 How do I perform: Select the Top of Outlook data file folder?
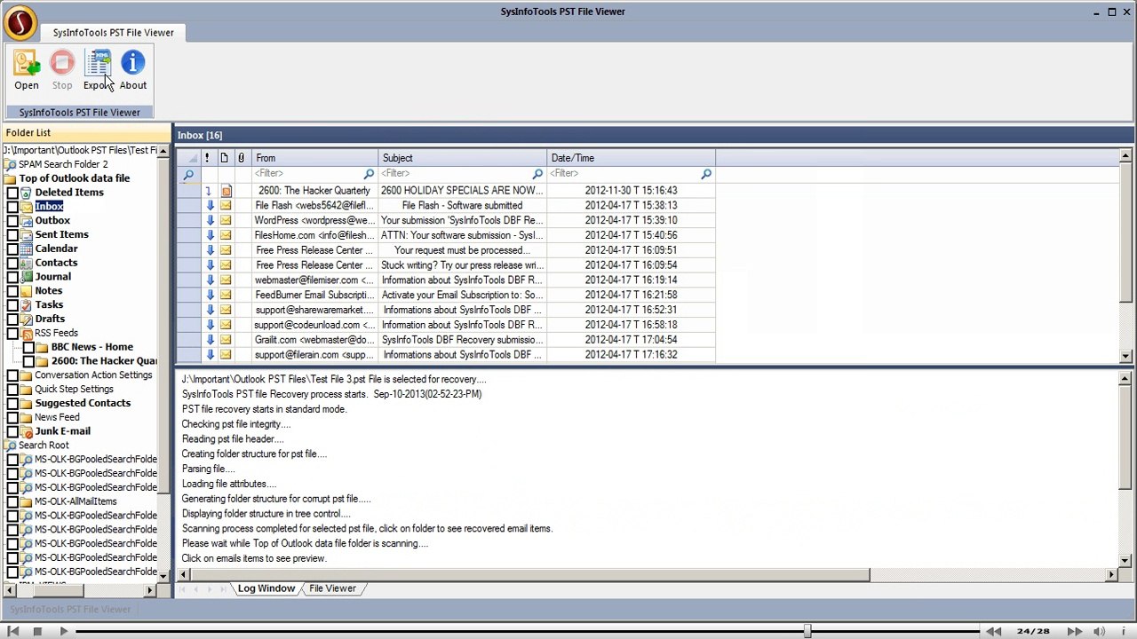pos(75,178)
